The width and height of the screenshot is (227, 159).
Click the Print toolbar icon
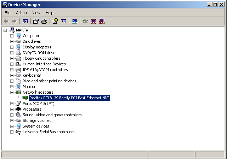(x=44, y=21)
